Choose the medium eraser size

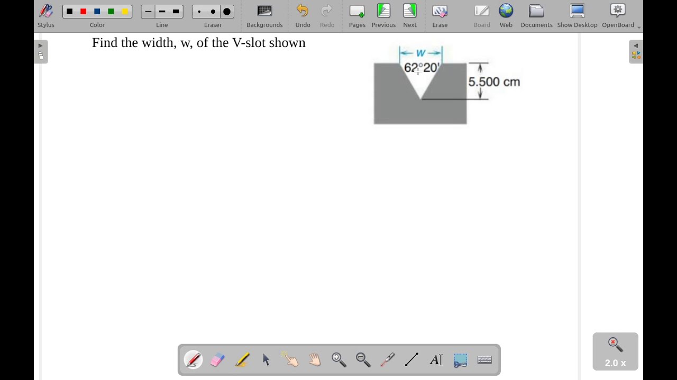pyautogui.click(x=213, y=12)
